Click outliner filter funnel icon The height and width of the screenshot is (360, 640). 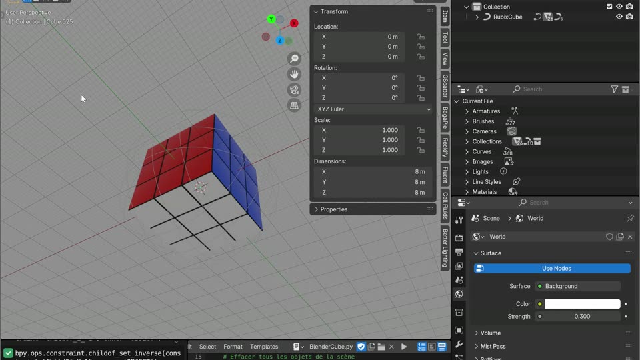614,89
